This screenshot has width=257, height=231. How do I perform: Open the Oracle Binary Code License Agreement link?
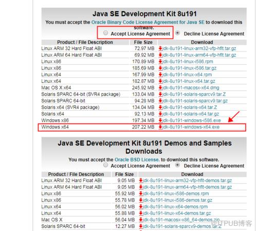coord(148,22)
